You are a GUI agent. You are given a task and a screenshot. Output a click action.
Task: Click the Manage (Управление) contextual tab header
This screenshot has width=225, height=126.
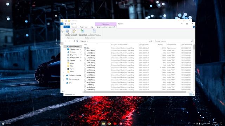[x=105, y=24]
